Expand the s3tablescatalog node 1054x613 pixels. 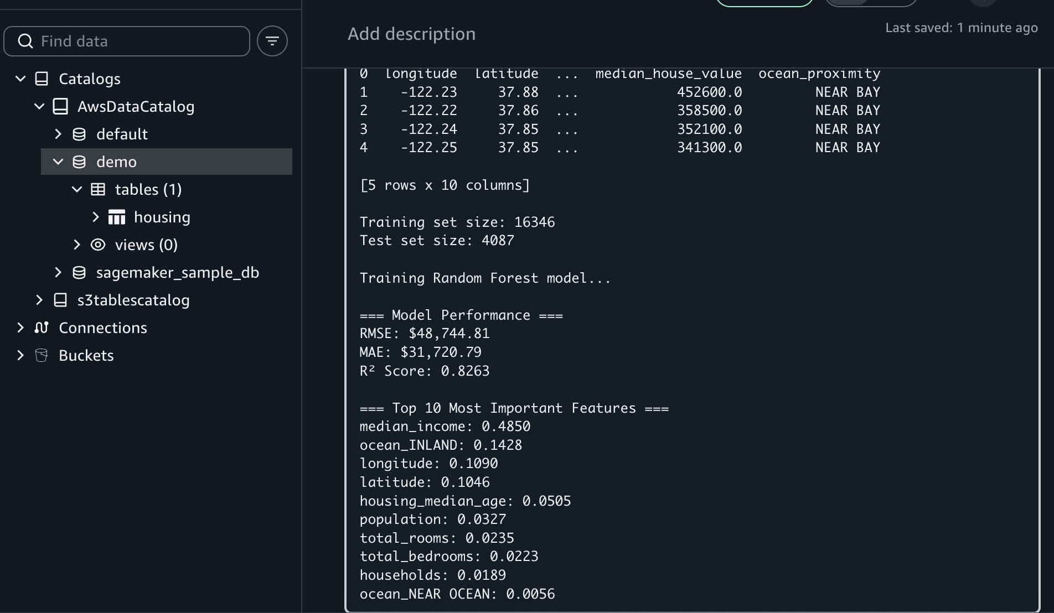tap(39, 300)
